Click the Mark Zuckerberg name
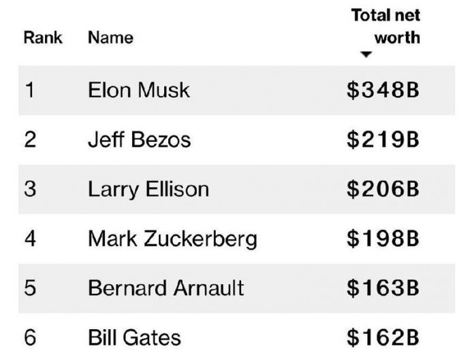Screen dimensions: 474x357 point(172,238)
